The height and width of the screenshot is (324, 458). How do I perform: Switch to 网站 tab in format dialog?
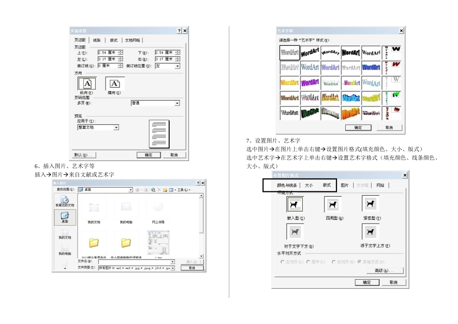380,185
